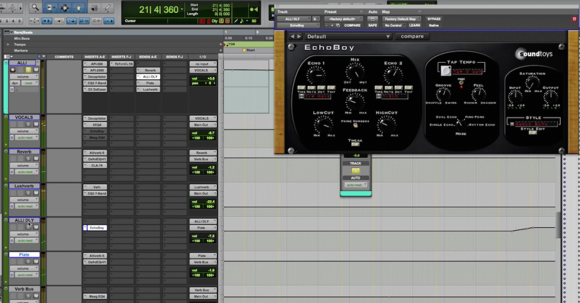Select the Scrubber speaker tool
This screenshot has width=580, height=303.
[x=93, y=7]
